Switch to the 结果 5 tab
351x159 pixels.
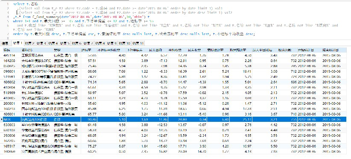coord(65,43)
